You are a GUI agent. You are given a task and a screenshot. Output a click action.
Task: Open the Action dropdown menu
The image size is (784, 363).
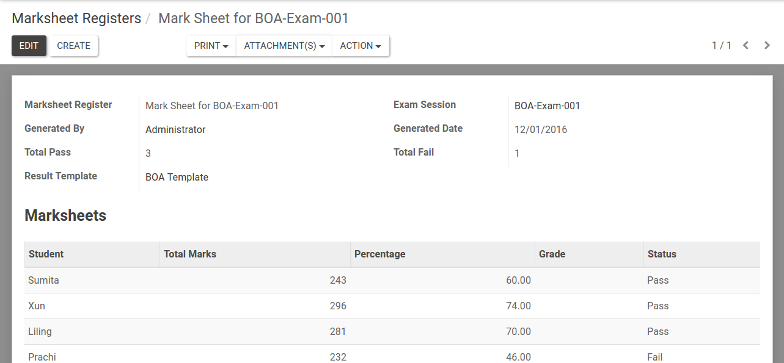[x=361, y=46]
